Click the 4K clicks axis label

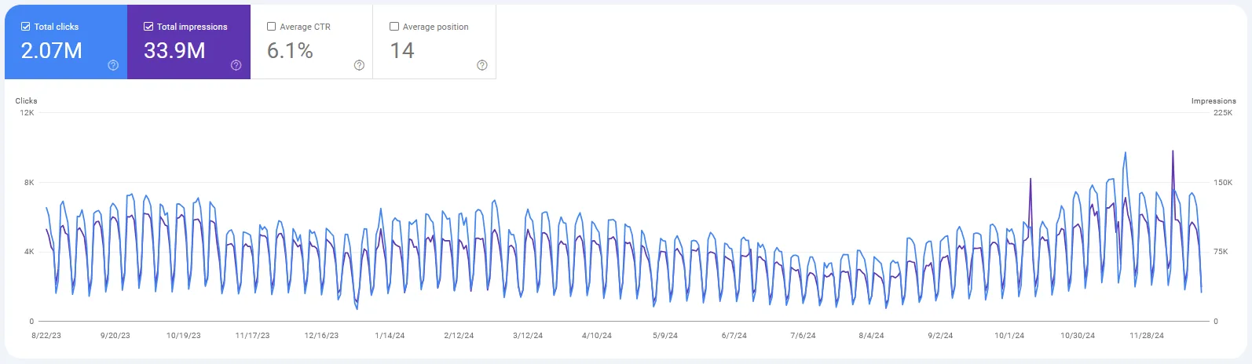click(x=29, y=252)
